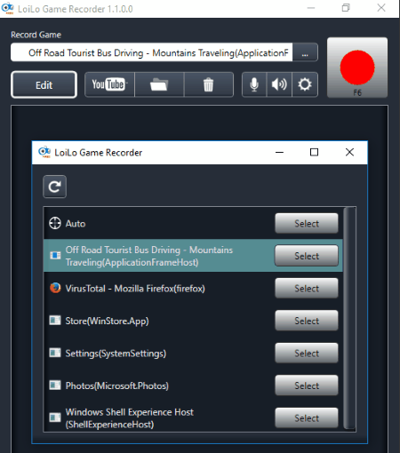
Task: Open the settings gear icon
Action: 305,84
